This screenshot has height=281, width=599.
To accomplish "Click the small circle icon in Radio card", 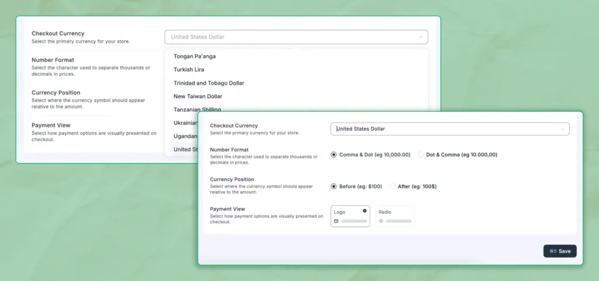I will coord(381,221).
